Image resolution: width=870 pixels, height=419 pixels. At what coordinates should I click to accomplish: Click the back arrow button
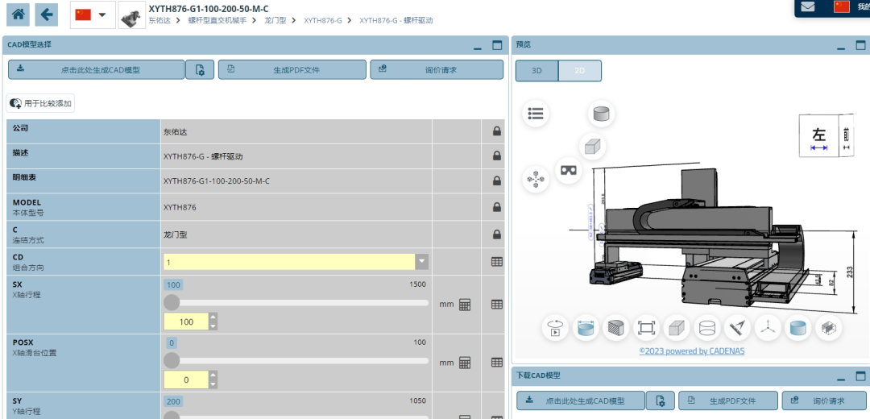pyautogui.click(x=47, y=15)
